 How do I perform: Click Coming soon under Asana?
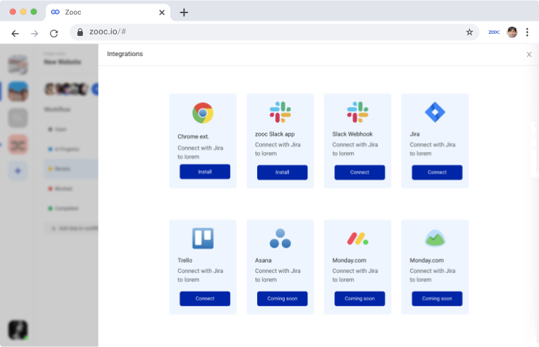pyautogui.click(x=282, y=299)
